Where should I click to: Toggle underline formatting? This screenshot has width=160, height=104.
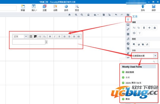59,36
